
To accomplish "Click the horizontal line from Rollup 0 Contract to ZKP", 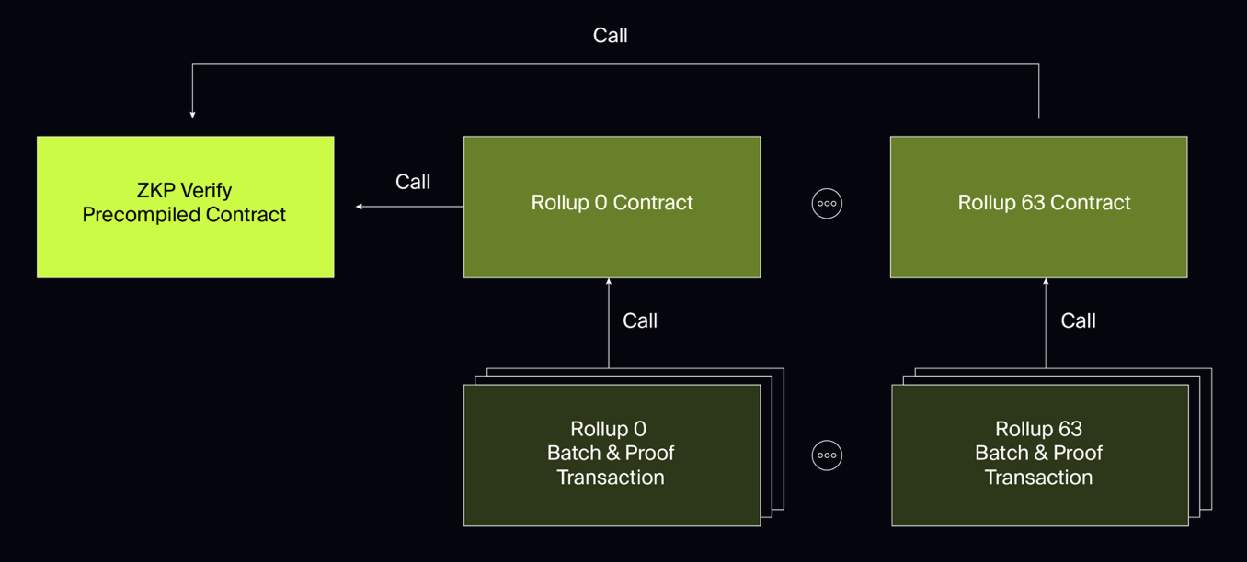I will tap(414, 207).
